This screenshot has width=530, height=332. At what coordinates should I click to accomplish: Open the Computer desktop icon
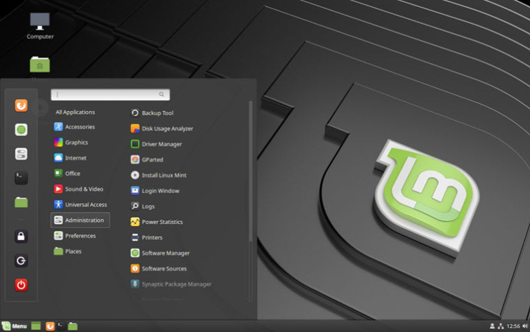click(40, 27)
